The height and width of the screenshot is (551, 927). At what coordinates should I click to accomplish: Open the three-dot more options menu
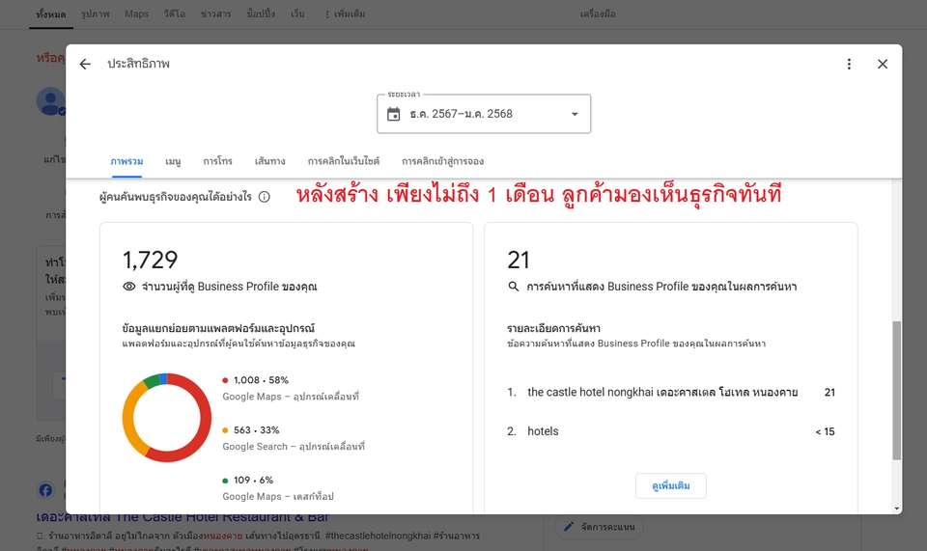(x=849, y=64)
